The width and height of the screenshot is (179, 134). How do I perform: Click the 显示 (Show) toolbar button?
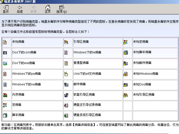pos(6,9)
